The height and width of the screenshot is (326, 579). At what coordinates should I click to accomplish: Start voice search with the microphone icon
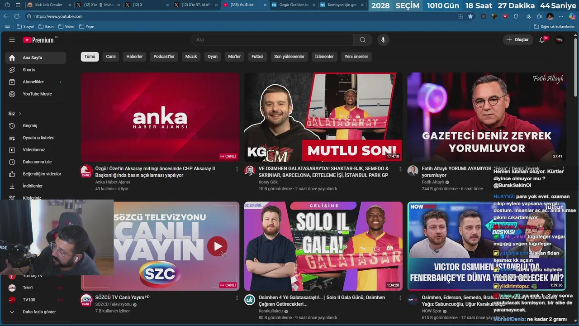383,40
